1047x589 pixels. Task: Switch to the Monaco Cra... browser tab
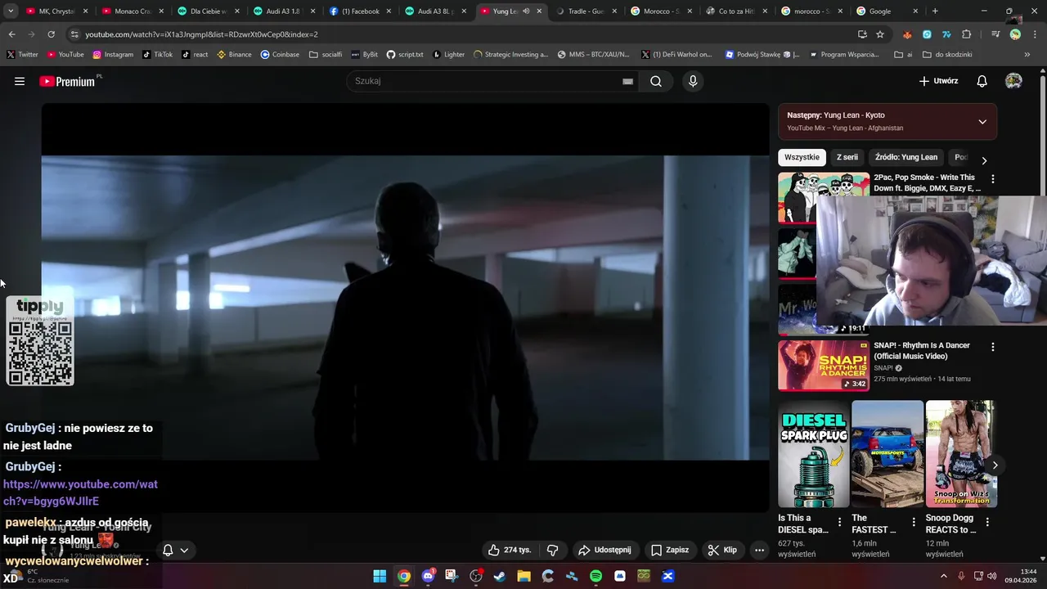[x=132, y=11]
